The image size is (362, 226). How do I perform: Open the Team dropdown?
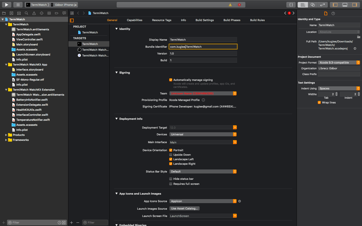(203, 93)
